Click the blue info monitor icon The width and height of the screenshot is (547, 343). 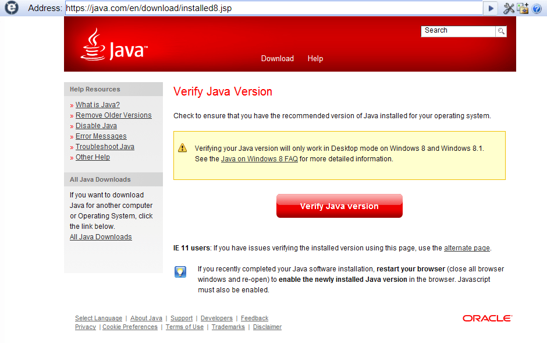(180, 271)
